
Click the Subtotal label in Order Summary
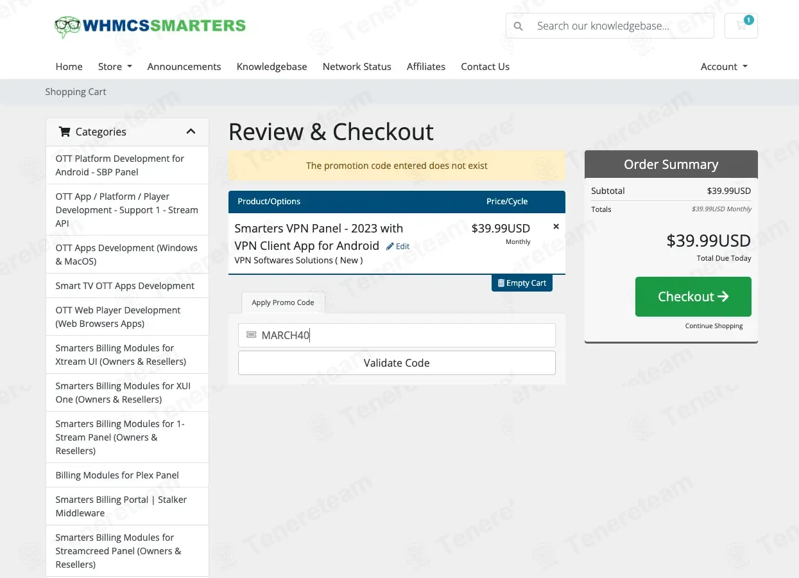point(608,191)
